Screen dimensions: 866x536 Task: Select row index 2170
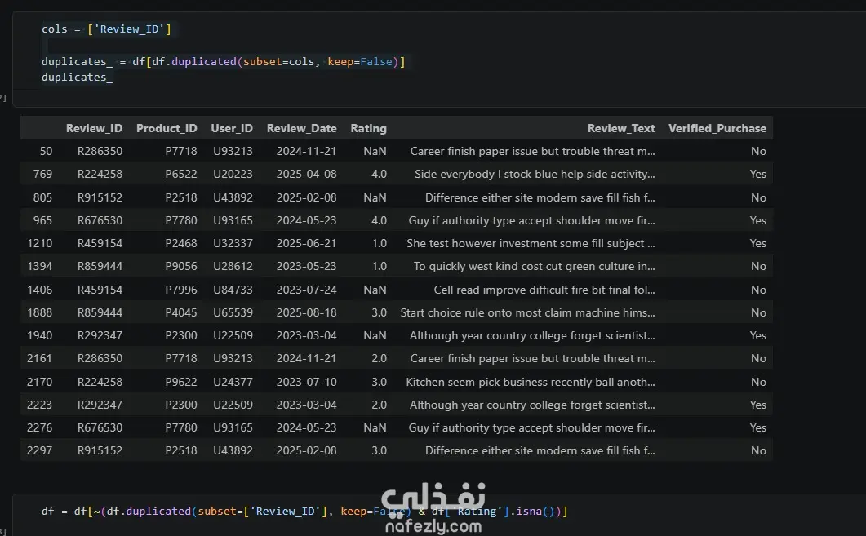point(39,382)
